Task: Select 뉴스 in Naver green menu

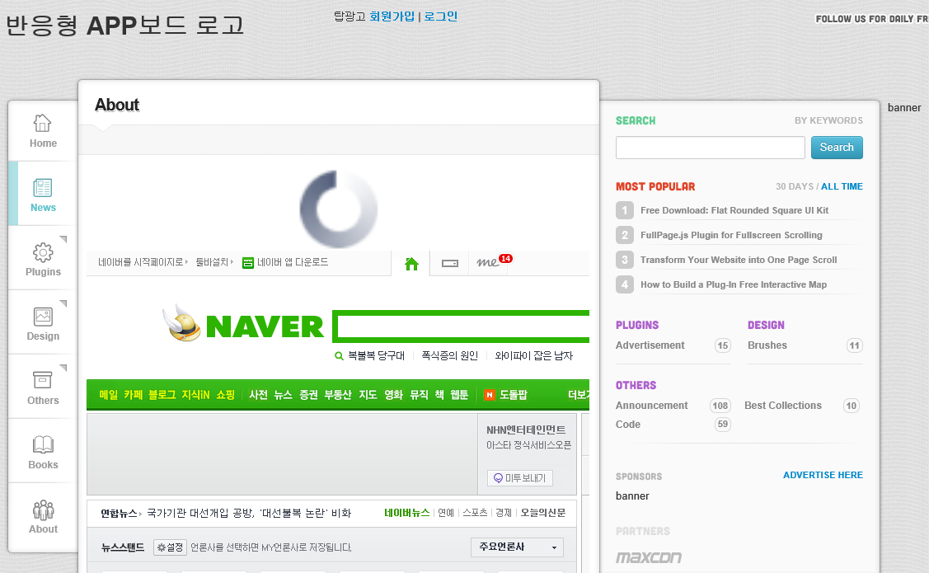Action: tap(283, 395)
